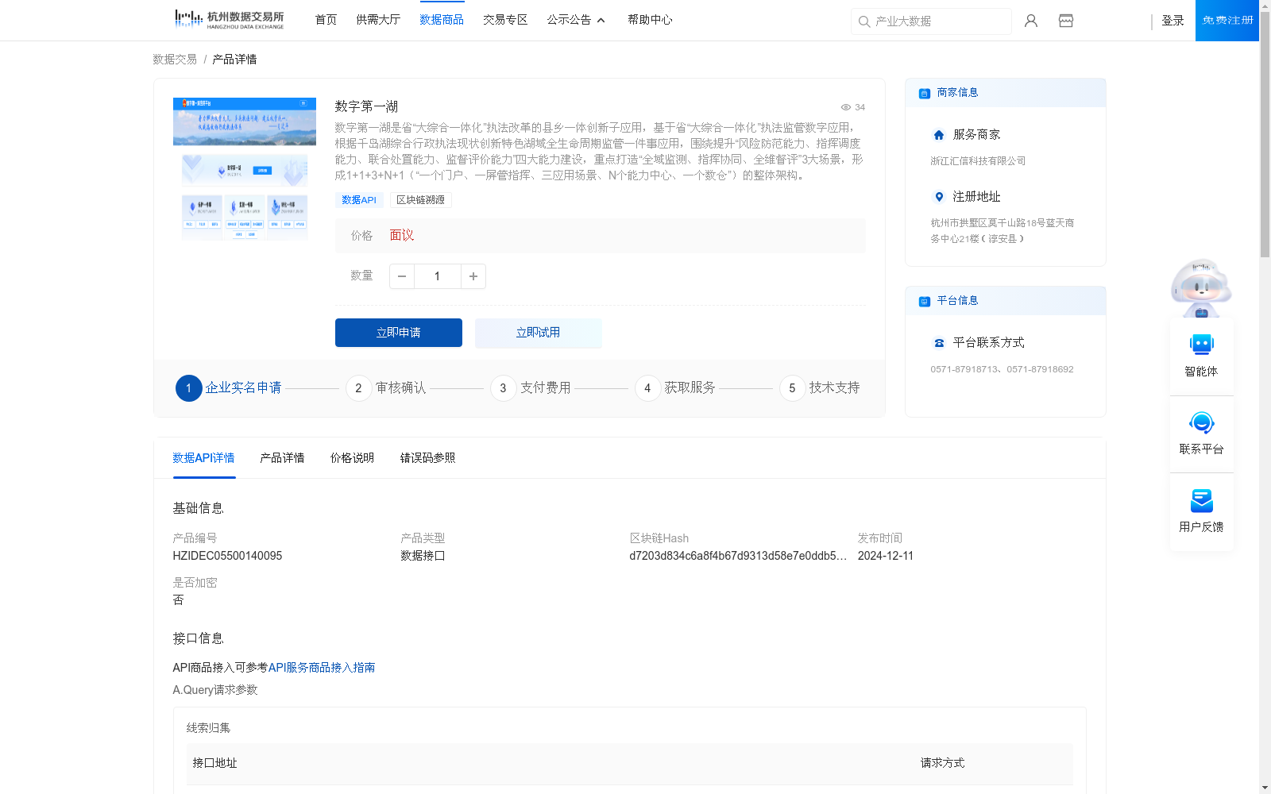1271x794 pixels.
Task: Click the 注册地址 location pin icon
Action: point(939,197)
